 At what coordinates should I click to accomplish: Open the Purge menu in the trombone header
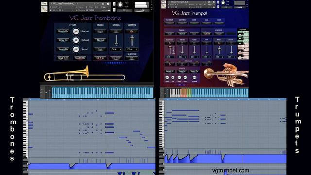(x=104, y=7)
